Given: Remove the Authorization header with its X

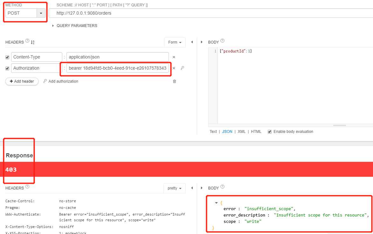Looking at the screenshot, I should click(x=174, y=68).
